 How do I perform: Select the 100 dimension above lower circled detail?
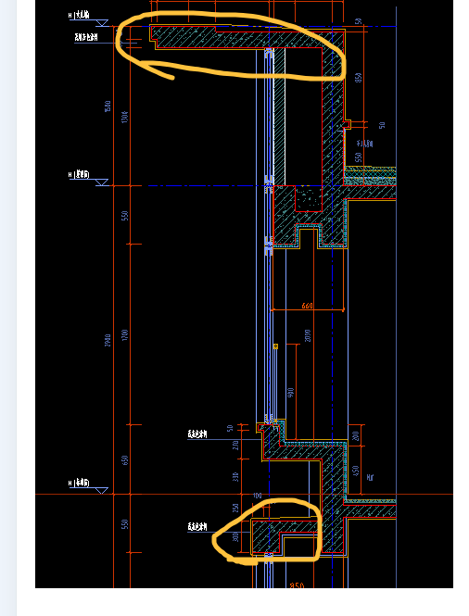(258, 496)
